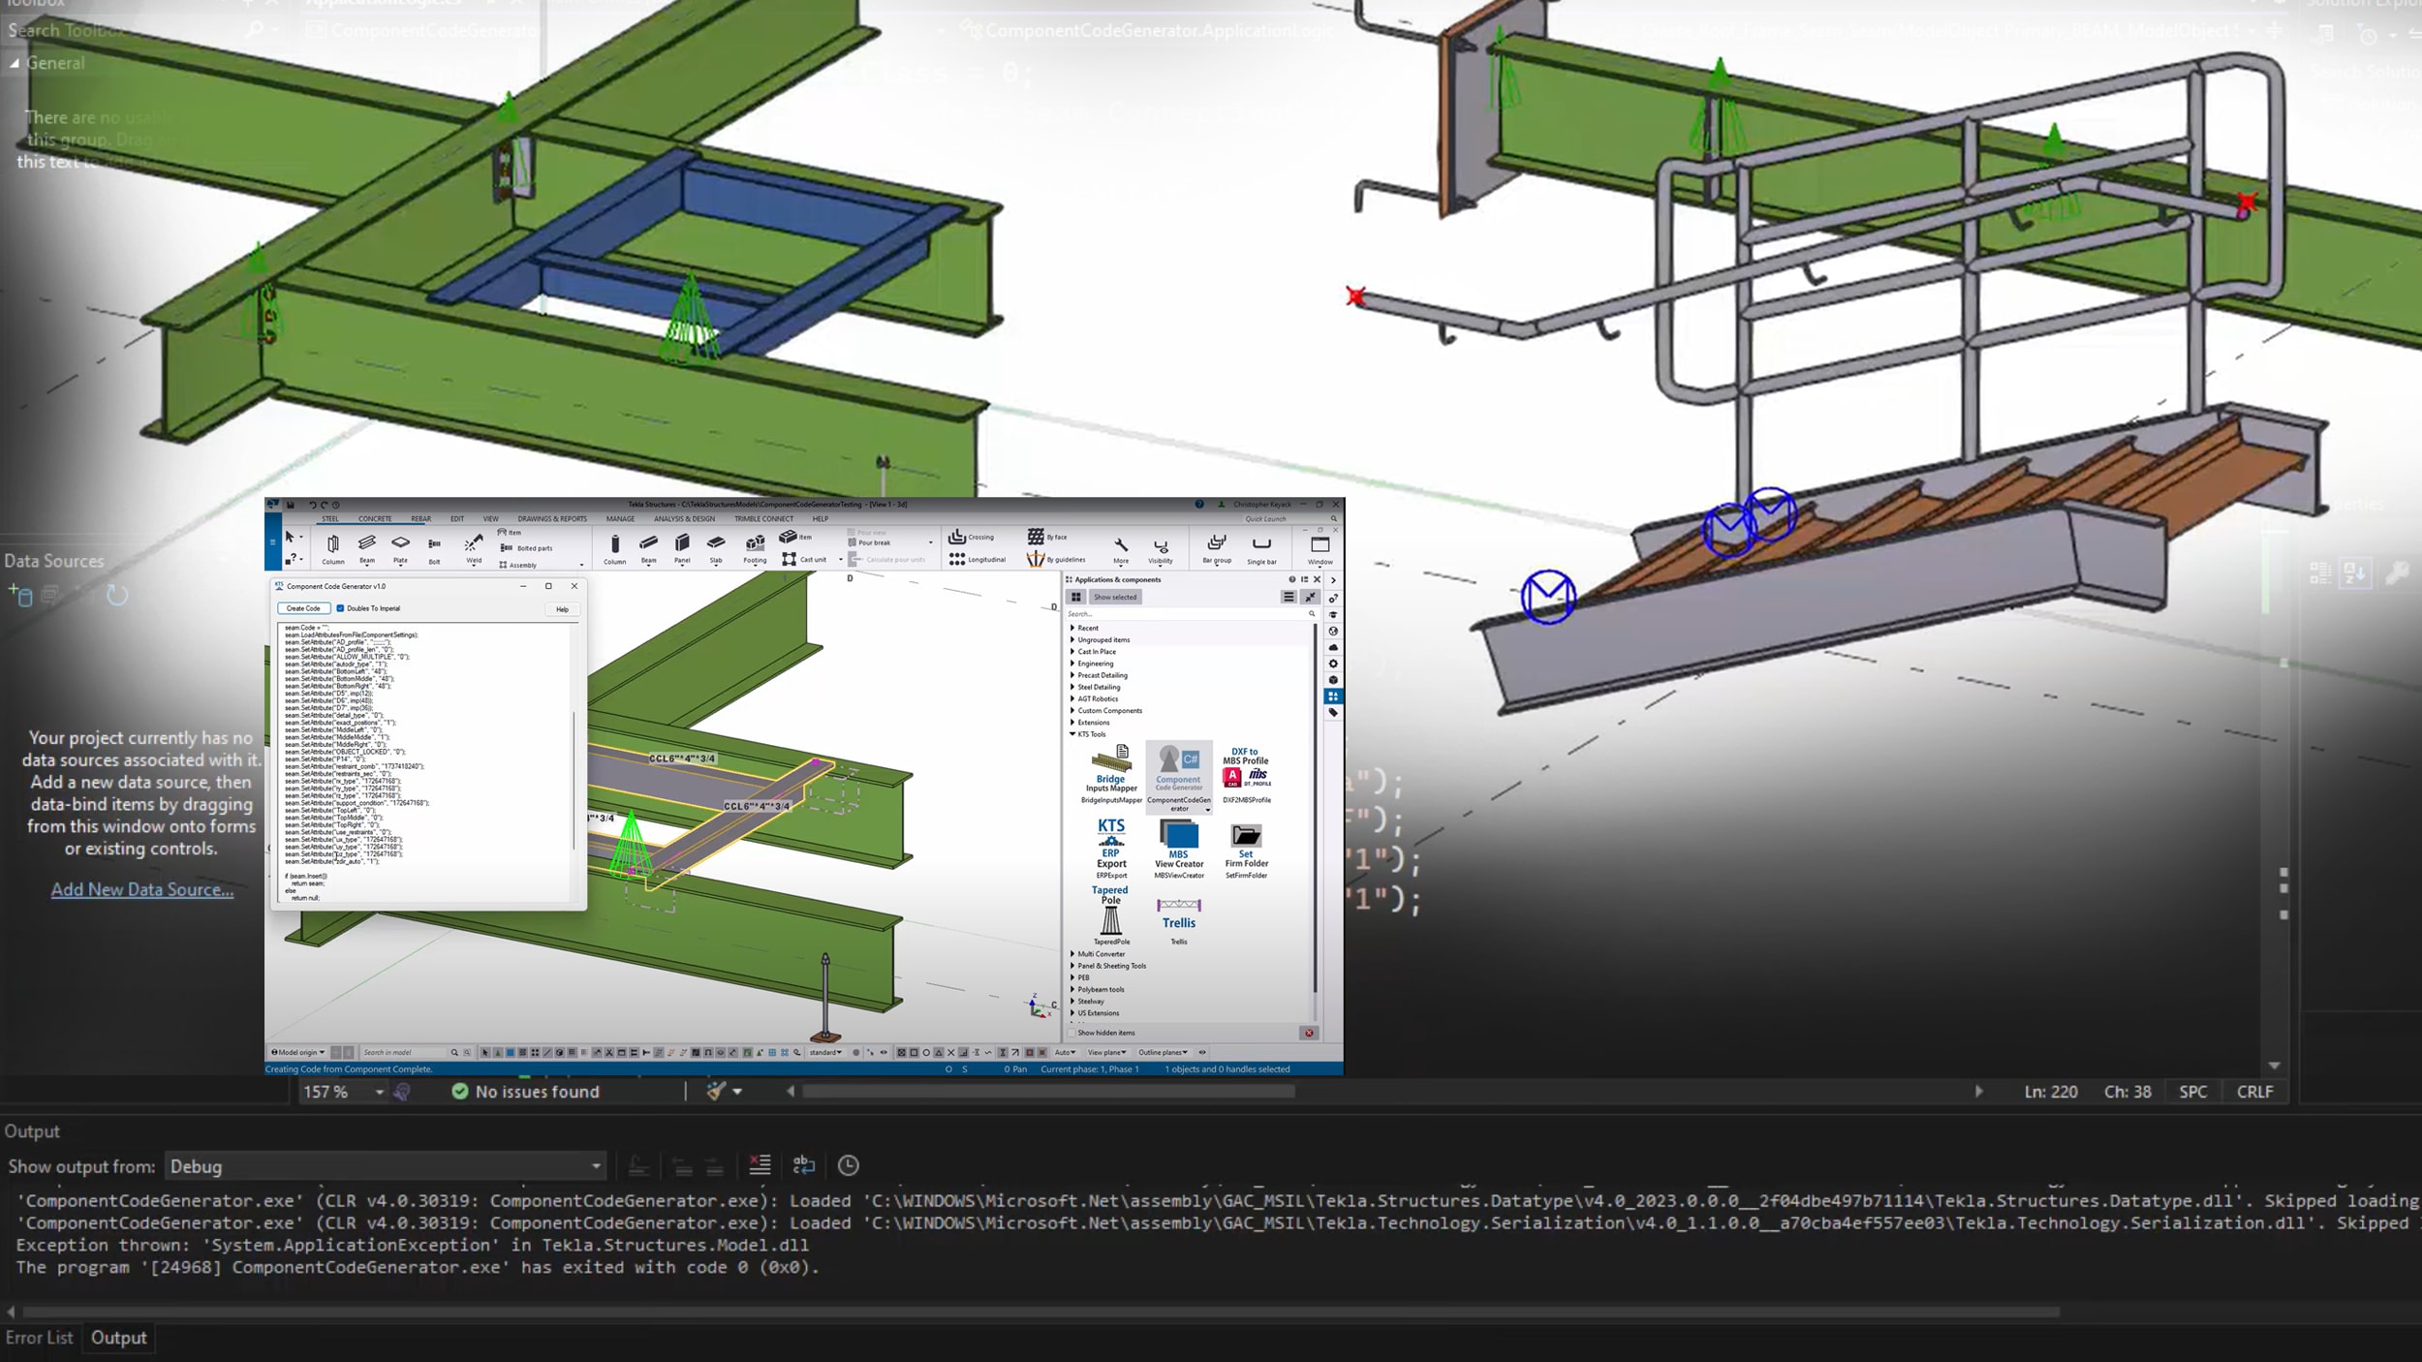Toggle thumbnail grid view in components panel
2422x1362 pixels.
coord(1076,597)
